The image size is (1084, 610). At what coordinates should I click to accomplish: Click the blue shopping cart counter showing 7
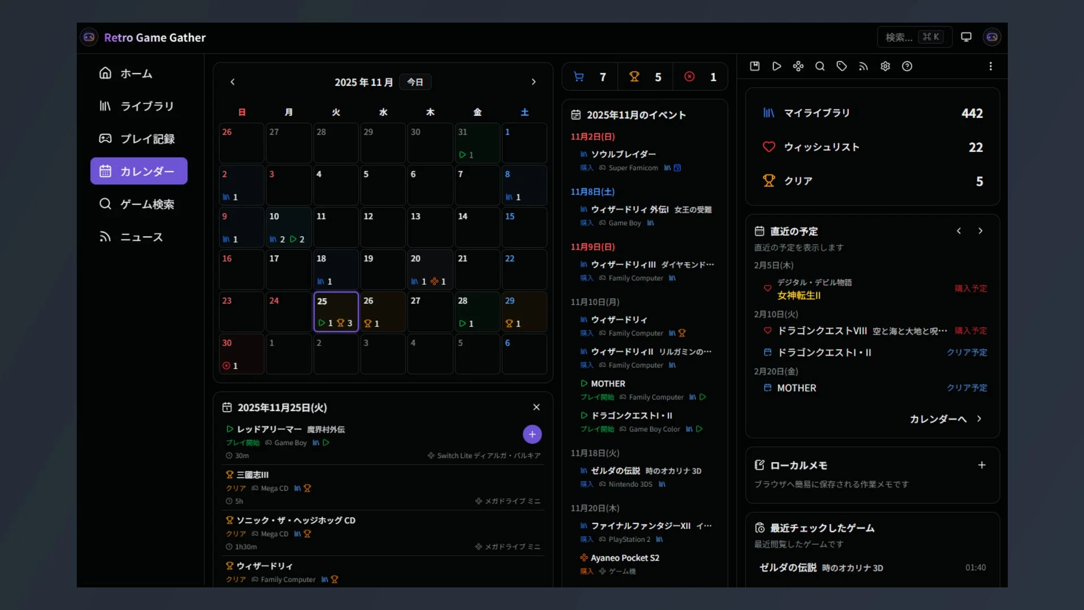coord(590,76)
